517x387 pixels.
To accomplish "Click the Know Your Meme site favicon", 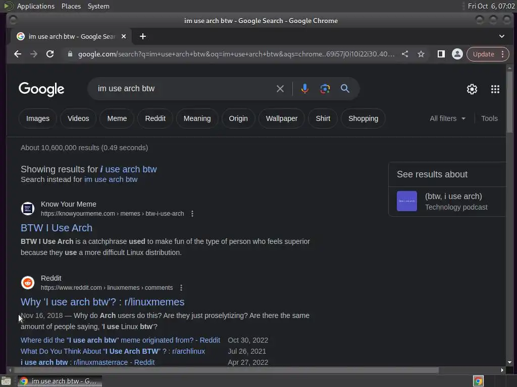I will pos(28,209).
